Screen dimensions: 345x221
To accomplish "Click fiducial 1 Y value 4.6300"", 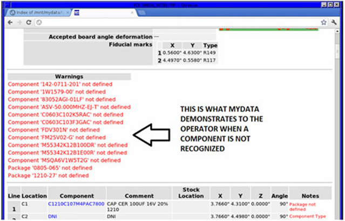I will click(192, 53).
